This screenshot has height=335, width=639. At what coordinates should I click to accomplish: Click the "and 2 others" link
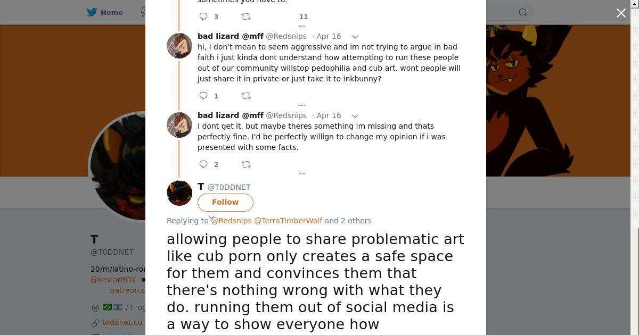coord(348,221)
